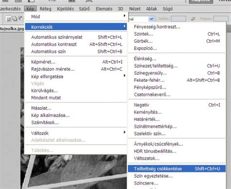This screenshot has height=189, width=231.
Task: Open Görbék adjustment
Action: point(177,41)
